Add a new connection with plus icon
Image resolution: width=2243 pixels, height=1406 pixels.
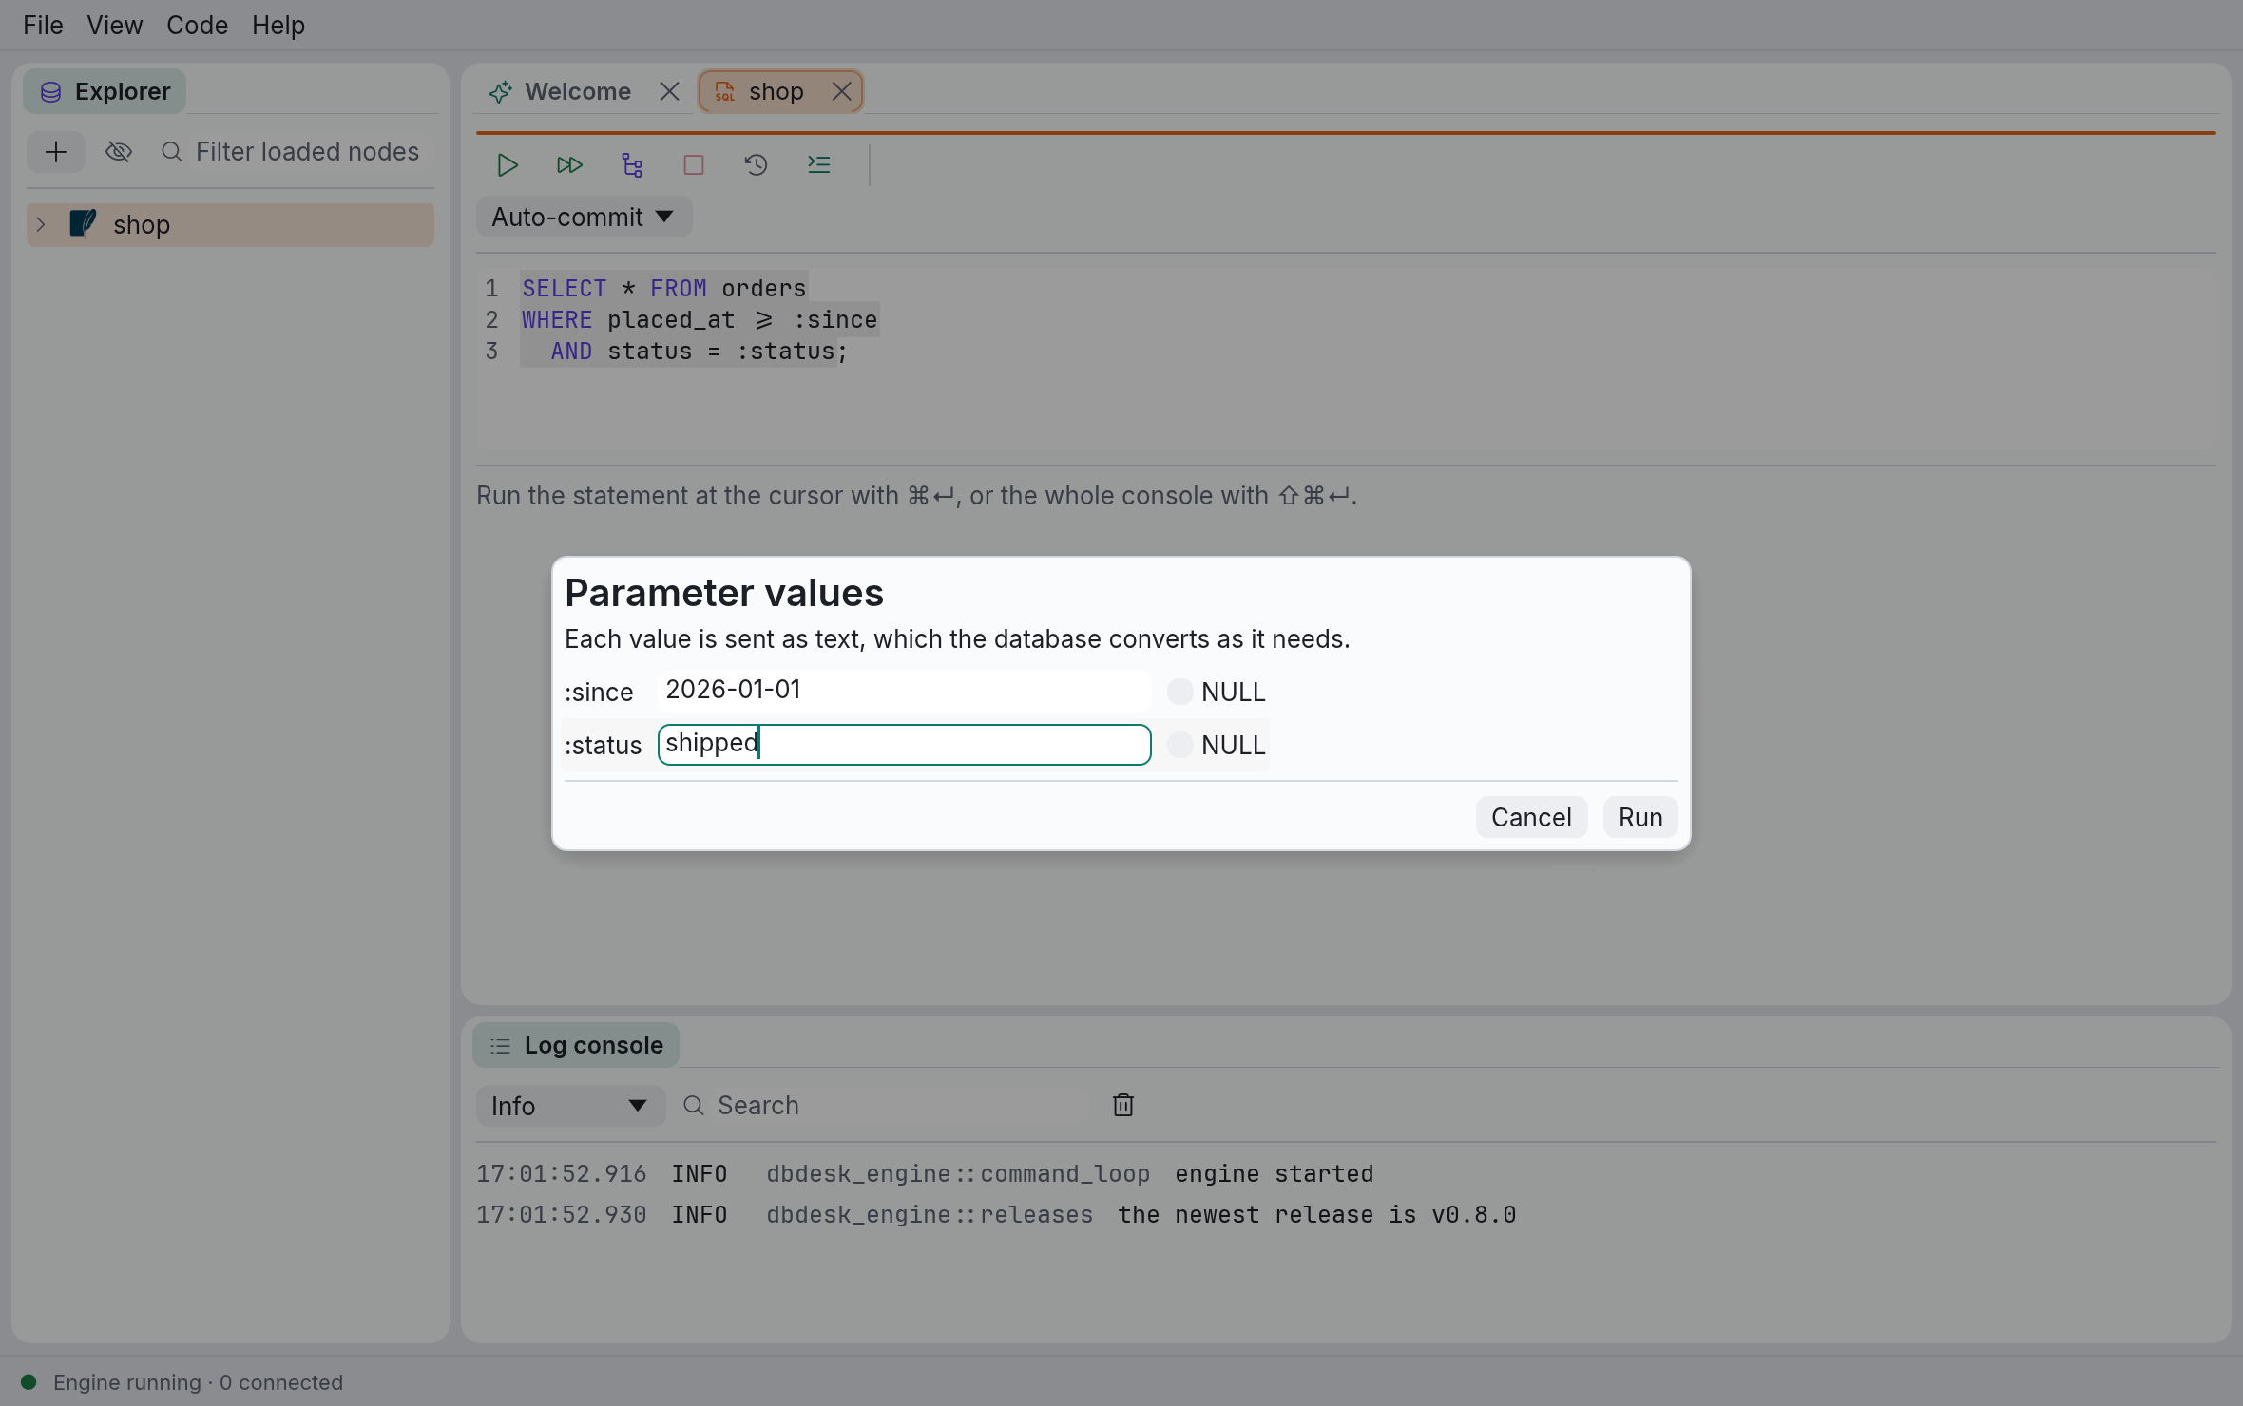pos(56,152)
